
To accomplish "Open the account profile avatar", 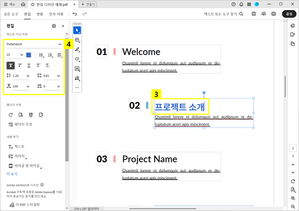I will pyautogui.click(x=257, y=4).
